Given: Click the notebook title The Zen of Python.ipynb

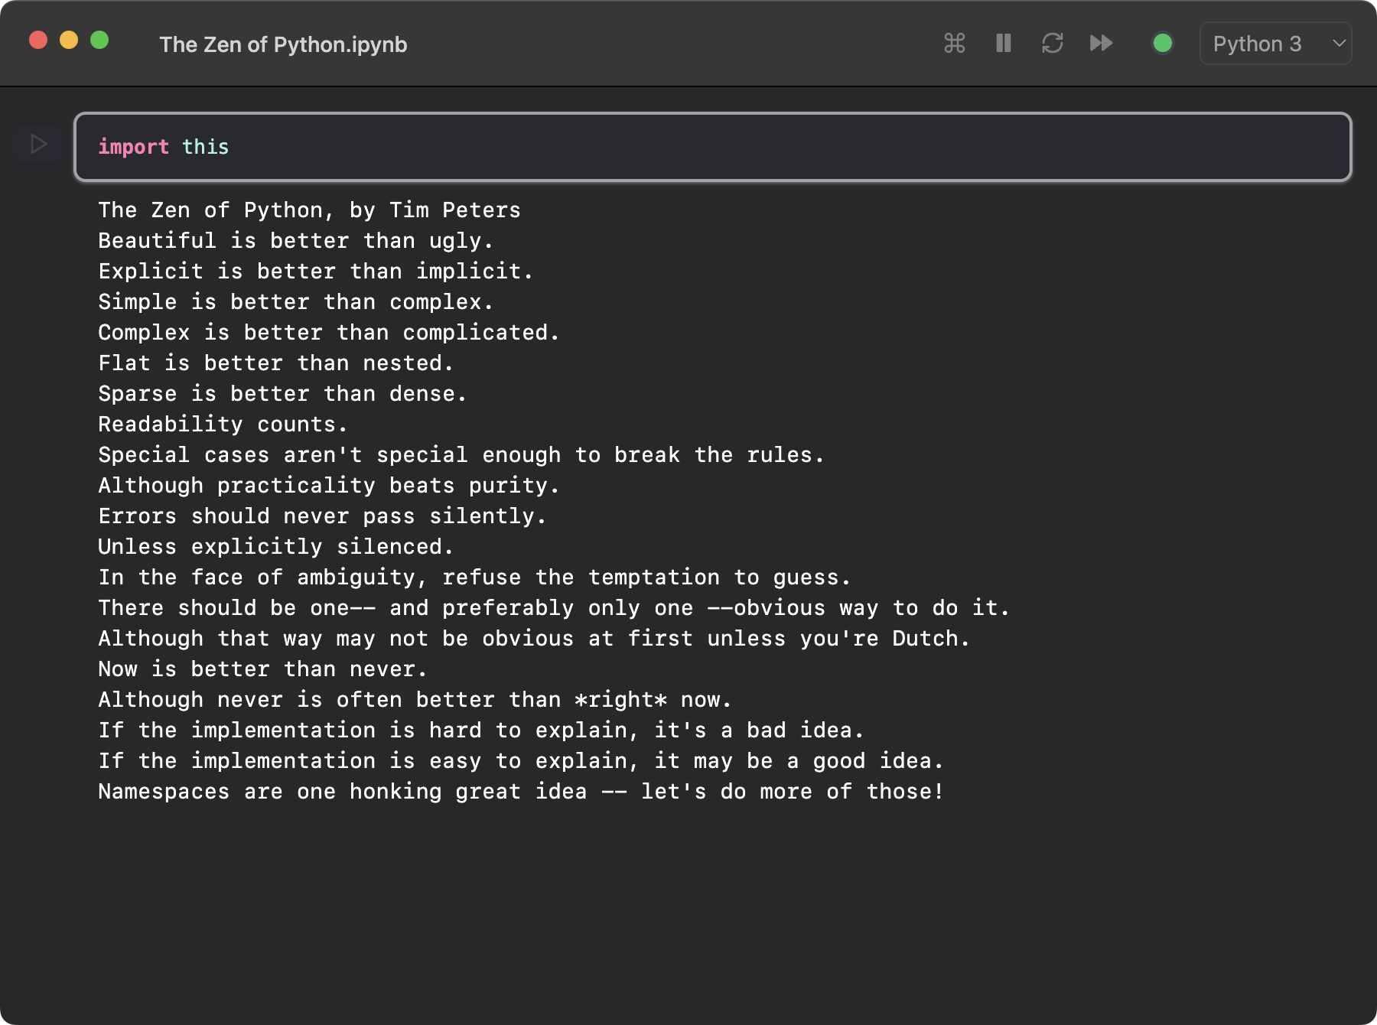Looking at the screenshot, I should (283, 44).
